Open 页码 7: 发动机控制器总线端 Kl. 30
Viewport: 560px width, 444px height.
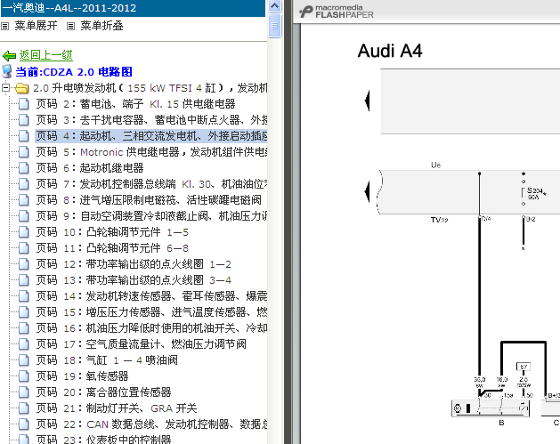(x=151, y=184)
